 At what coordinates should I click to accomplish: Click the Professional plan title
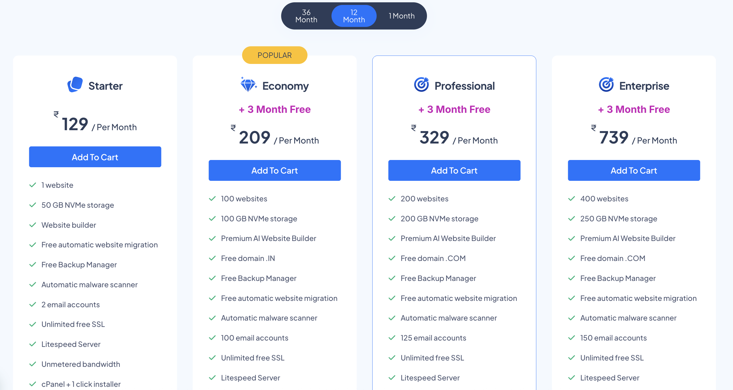click(x=465, y=86)
